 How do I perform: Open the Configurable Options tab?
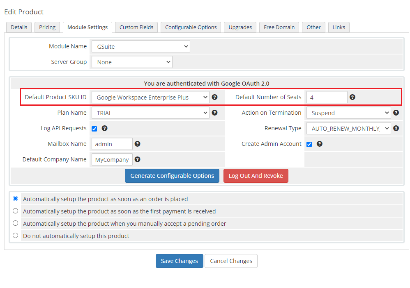click(191, 27)
